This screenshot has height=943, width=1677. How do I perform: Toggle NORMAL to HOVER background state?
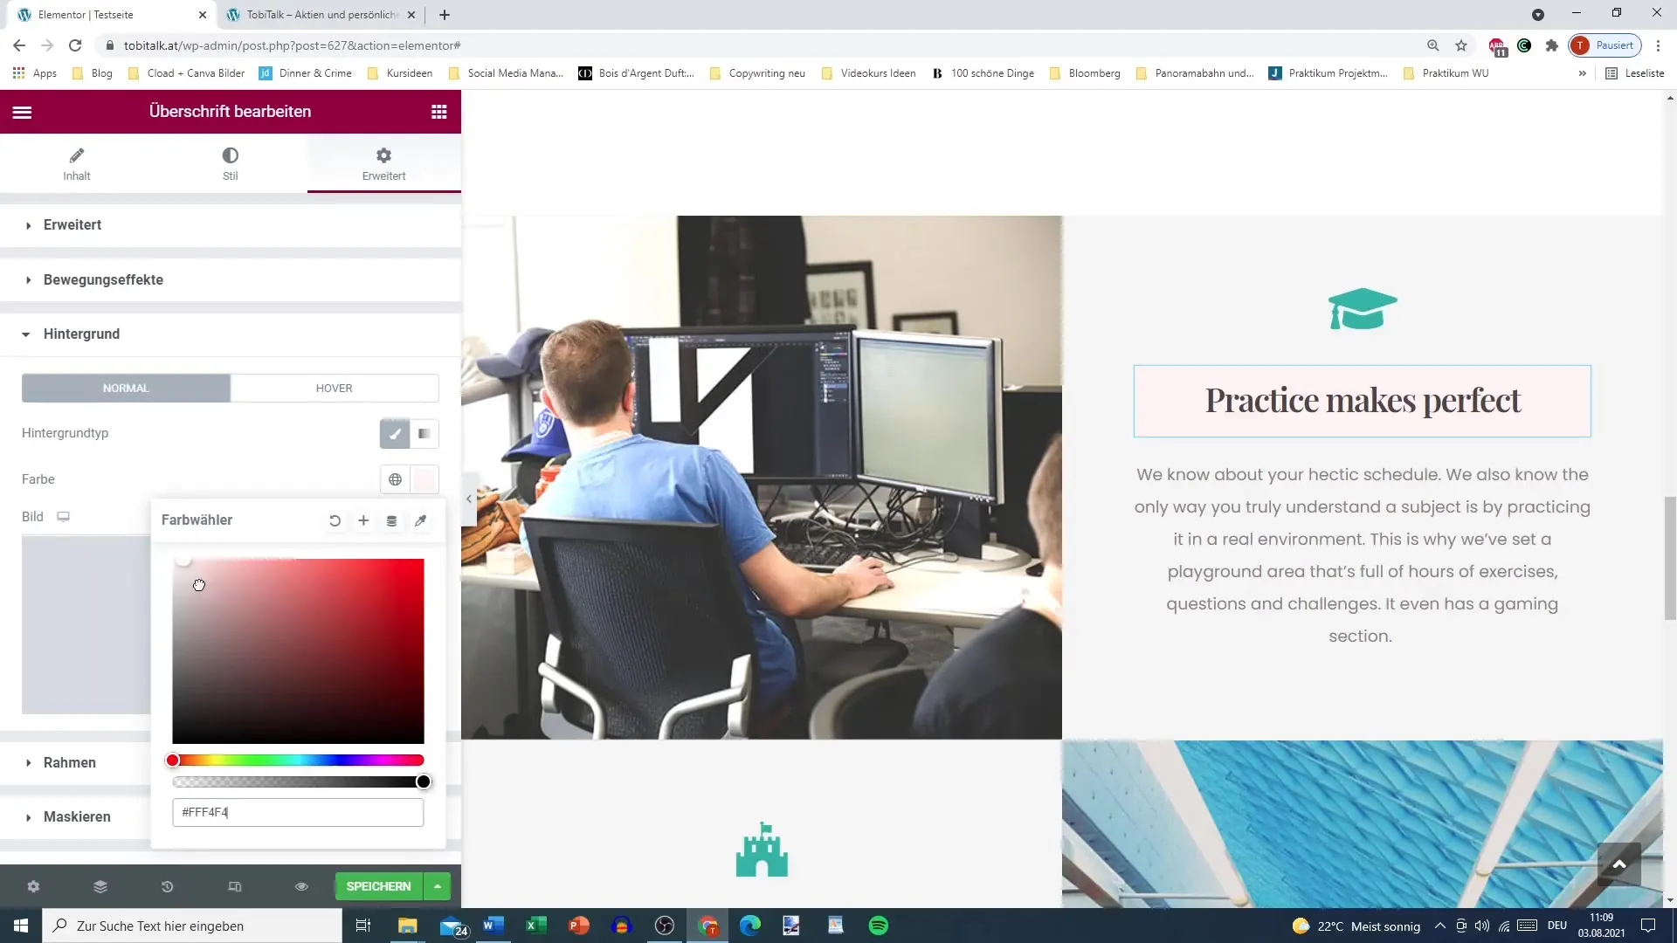tap(334, 388)
